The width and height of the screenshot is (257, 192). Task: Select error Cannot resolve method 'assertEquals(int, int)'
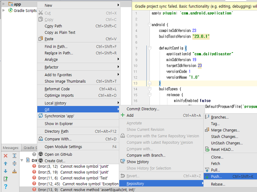(84, 190)
